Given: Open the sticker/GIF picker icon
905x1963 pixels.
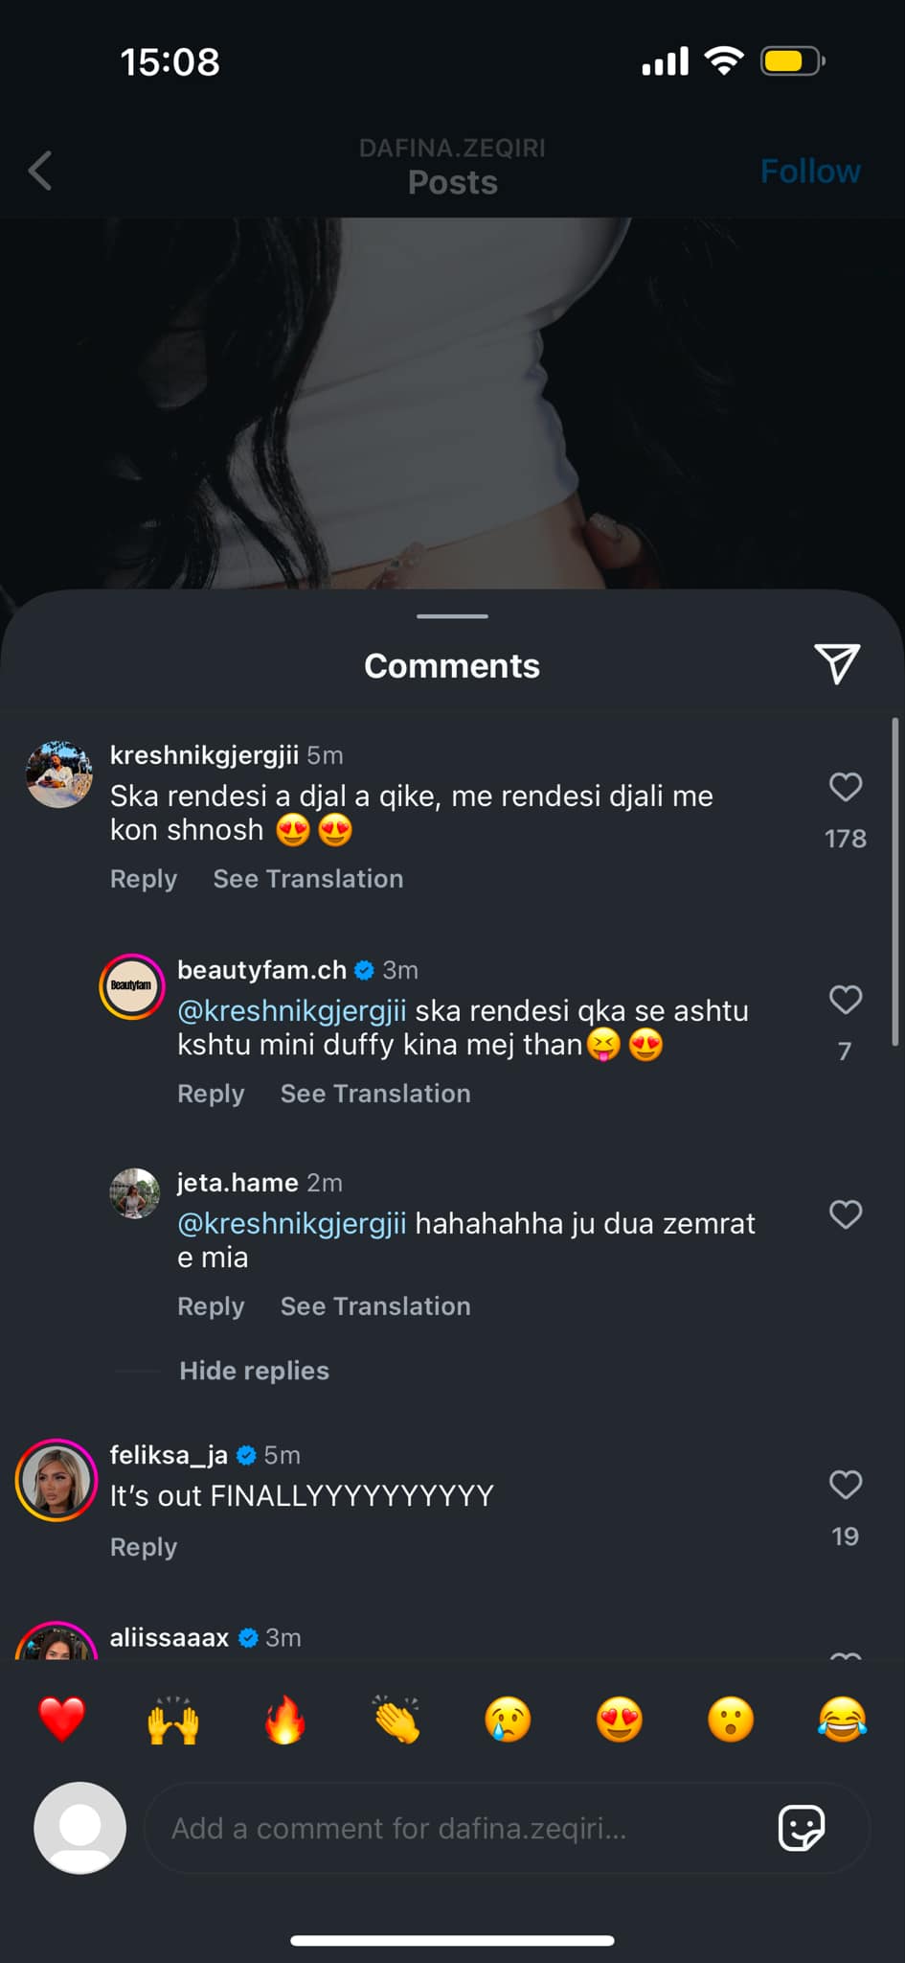Looking at the screenshot, I should (801, 1827).
